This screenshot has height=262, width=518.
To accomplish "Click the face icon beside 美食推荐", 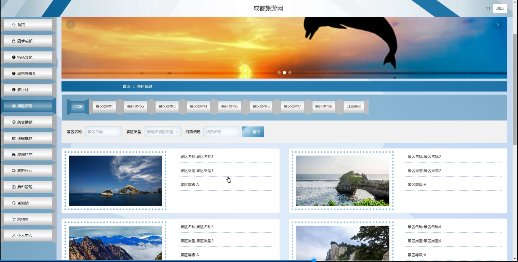I will click(14, 122).
